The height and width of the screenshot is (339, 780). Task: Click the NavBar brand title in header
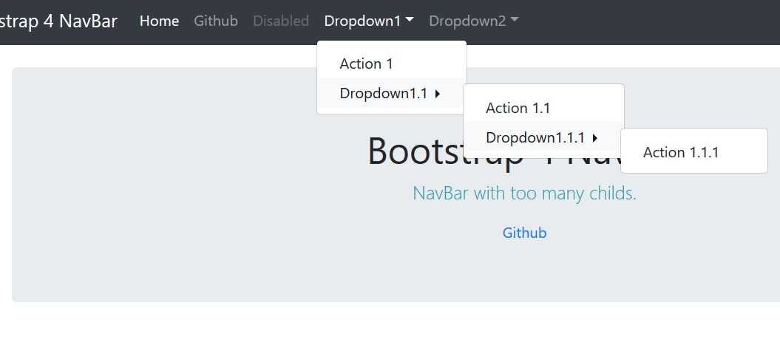coord(59,21)
